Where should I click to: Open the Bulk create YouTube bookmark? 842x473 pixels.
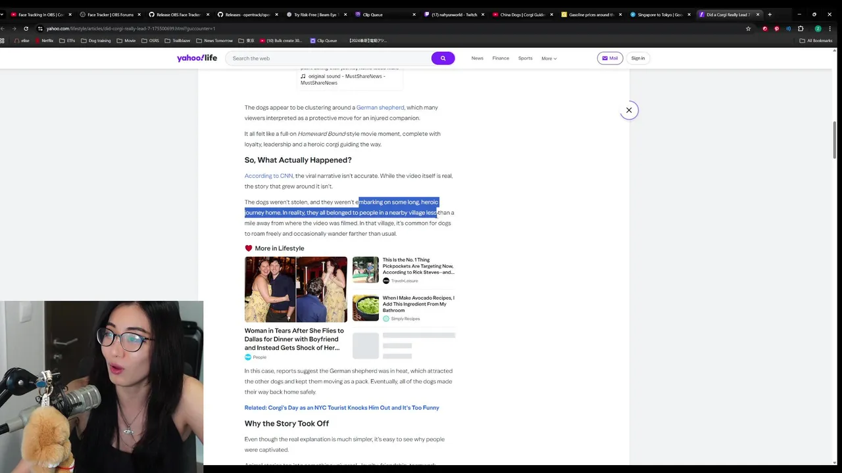[x=281, y=41]
